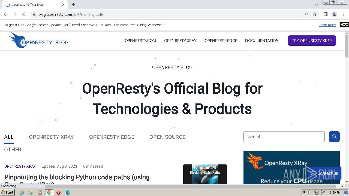This screenshot has width=349, height=196.
Task: Open the OPENRESTY.COM nav link
Action: pyautogui.click(x=140, y=41)
